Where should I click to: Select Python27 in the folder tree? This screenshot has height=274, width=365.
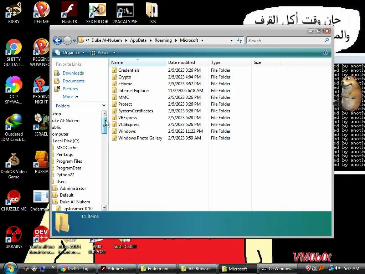[x=65, y=175]
